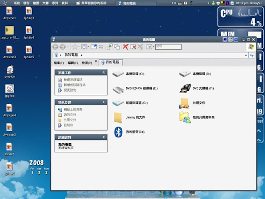This screenshot has height=199, width=265.
Task: Open the Views mode dropdown arrow
Action: coord(153,47)
